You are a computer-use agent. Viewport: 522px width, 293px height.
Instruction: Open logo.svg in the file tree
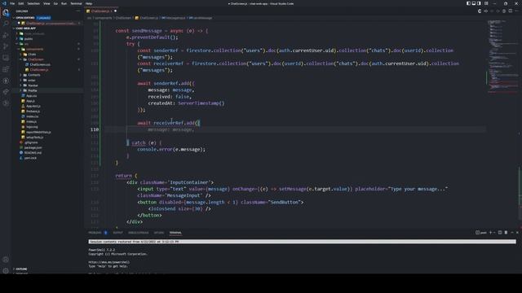tap(32, 127)
